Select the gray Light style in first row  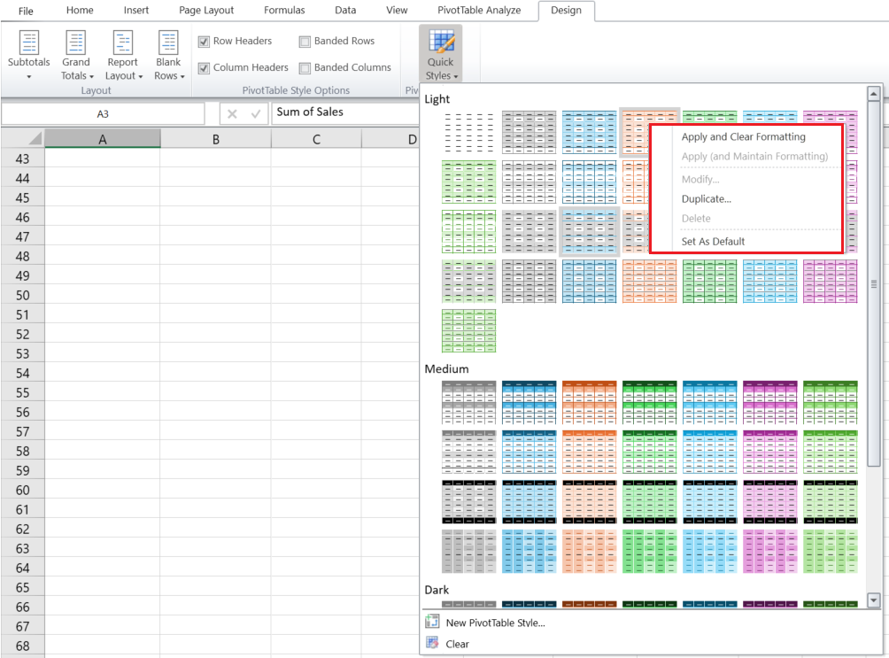tap(529, 133)
